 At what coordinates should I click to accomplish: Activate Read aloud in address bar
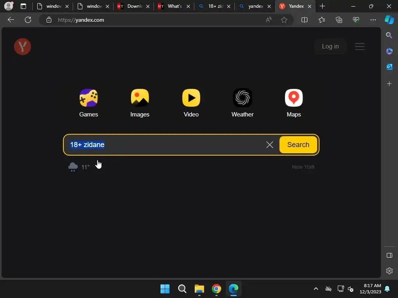(269, 20)
